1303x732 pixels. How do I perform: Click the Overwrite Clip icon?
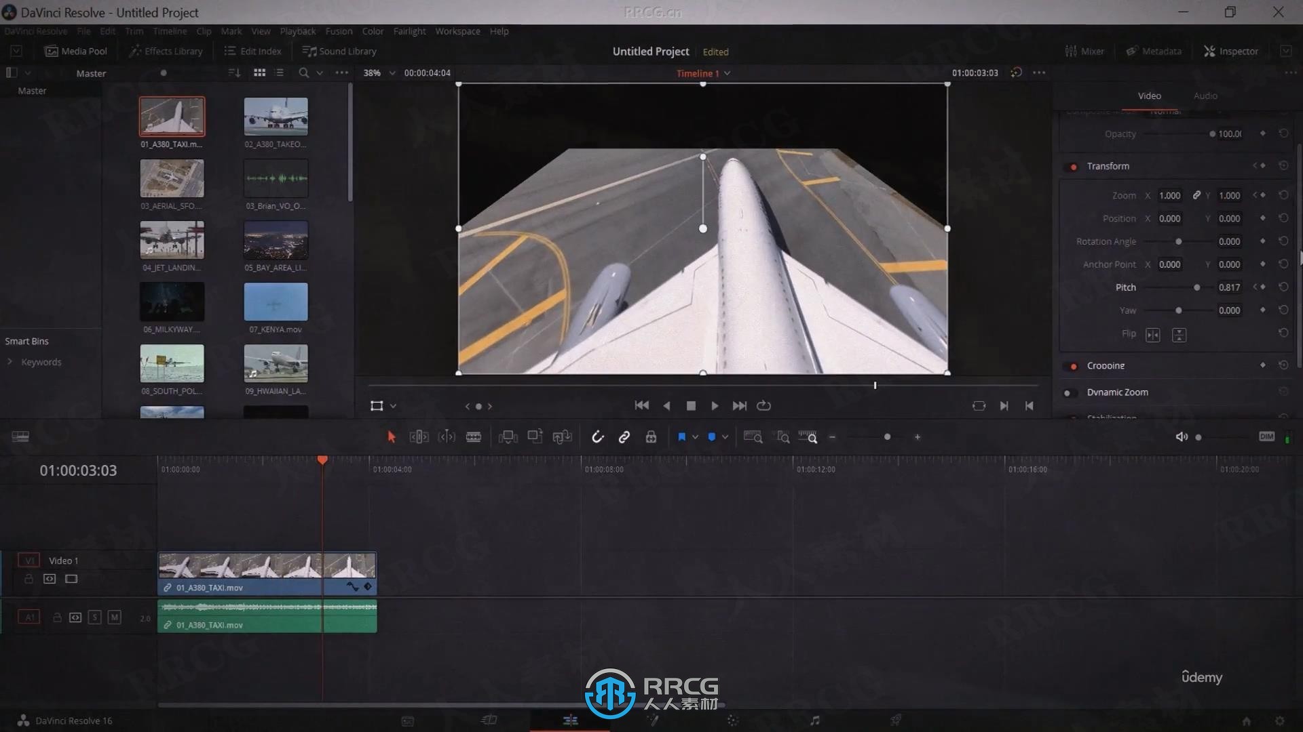(535, 437)
